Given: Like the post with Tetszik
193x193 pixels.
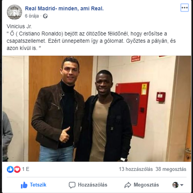Looking at the screenshot, I should (x=34, y=185).
